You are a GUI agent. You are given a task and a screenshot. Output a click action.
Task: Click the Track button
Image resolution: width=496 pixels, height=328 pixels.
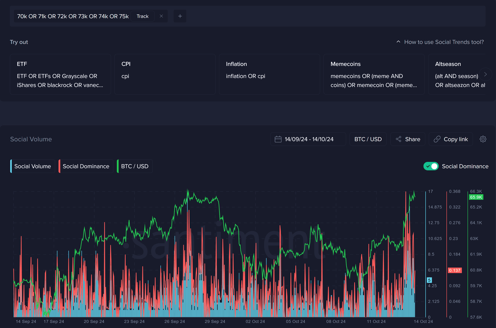(x=142, y=16)
